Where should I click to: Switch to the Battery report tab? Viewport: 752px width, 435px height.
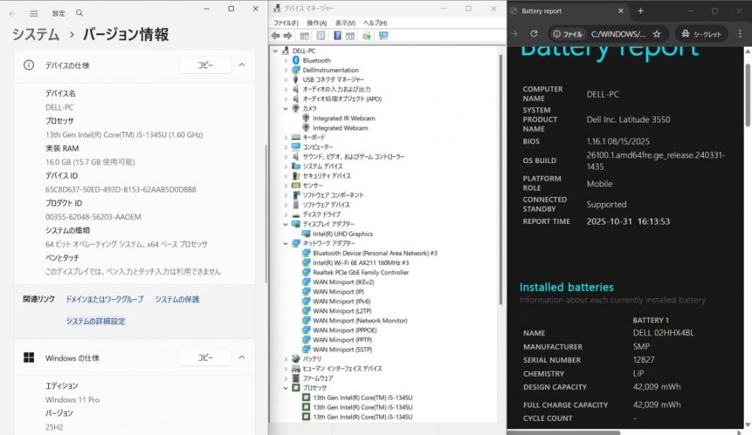click(567, 11)
